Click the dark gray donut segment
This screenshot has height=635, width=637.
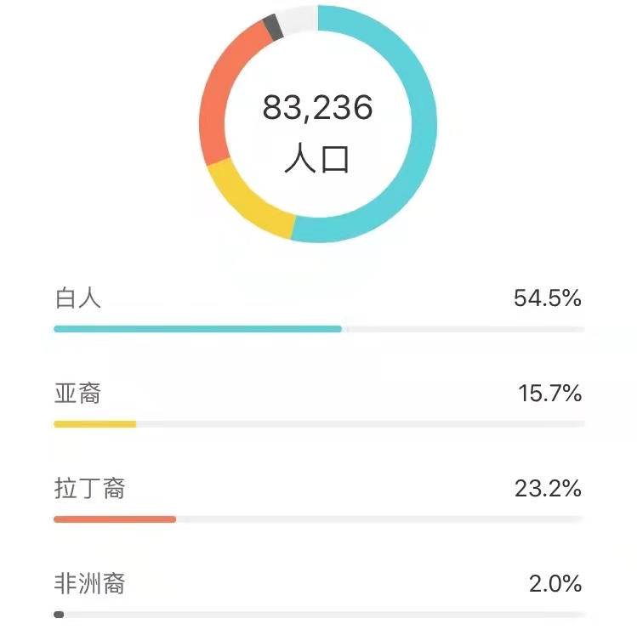click(273, 26)
